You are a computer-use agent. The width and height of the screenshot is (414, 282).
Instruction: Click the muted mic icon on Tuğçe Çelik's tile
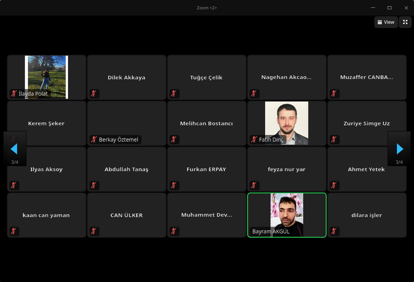click(173, 93)
